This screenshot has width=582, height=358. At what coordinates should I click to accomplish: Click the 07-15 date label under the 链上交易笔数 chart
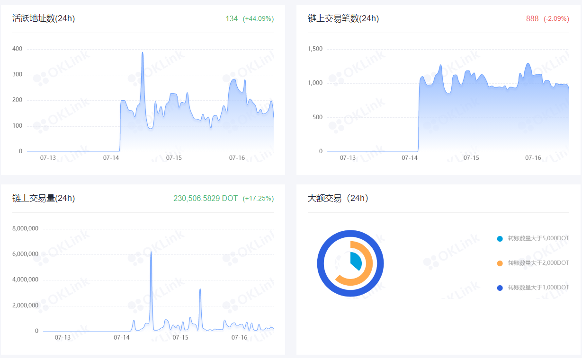(x=471, y=157)
